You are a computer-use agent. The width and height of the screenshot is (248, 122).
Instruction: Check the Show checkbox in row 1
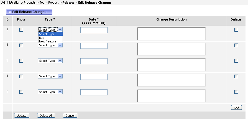click(21, 30)
